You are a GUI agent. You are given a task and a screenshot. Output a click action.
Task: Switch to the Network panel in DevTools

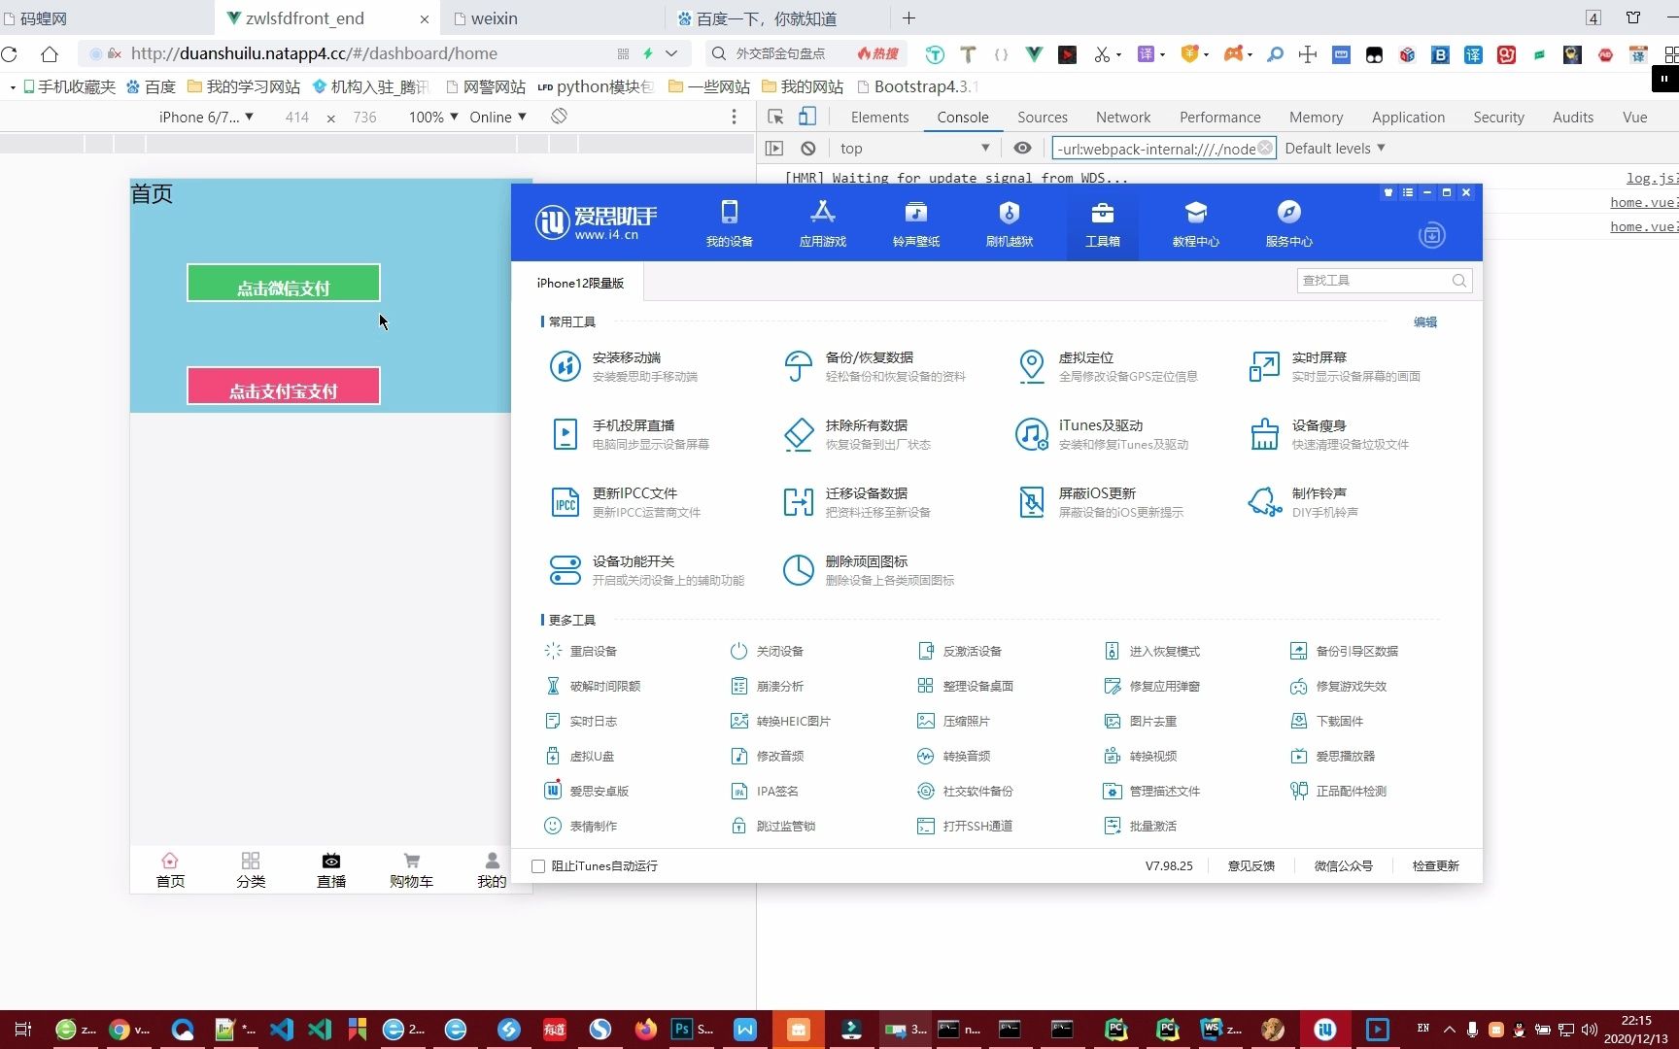pos(1122,117)
